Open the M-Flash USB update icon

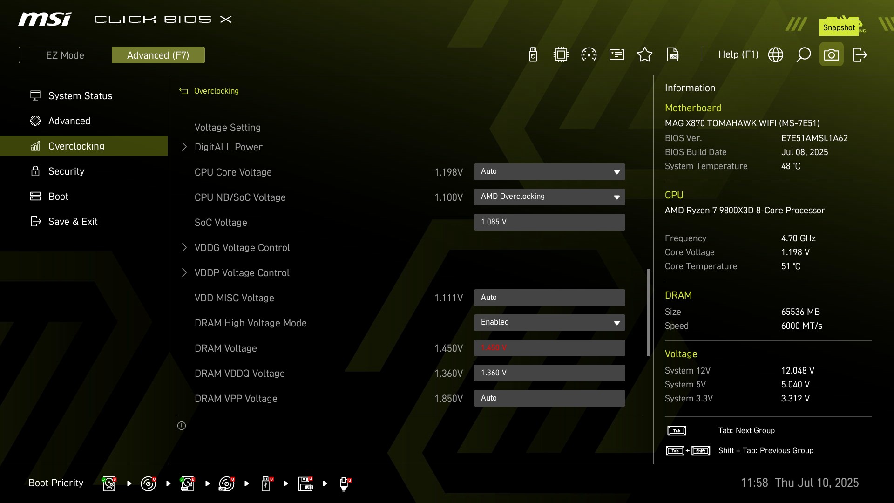coord(533,55)
